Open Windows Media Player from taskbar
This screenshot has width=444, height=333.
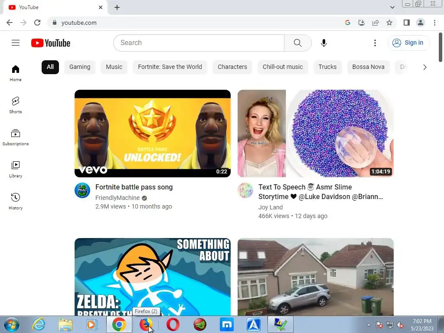(x=91, y=324)
